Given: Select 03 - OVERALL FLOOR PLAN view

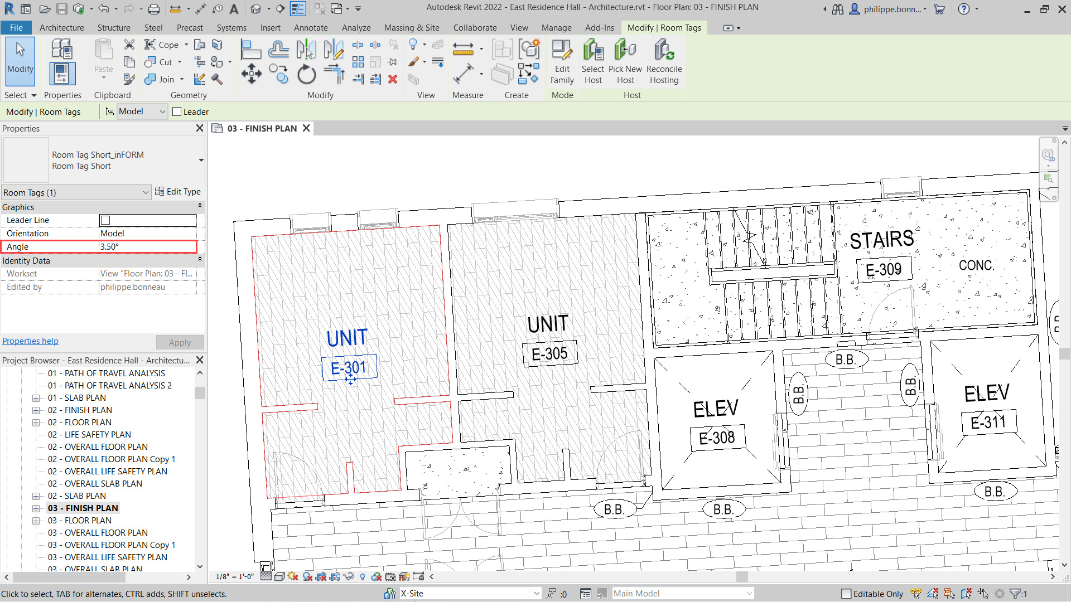Looking at the screenshot, I should pos(98,533).
